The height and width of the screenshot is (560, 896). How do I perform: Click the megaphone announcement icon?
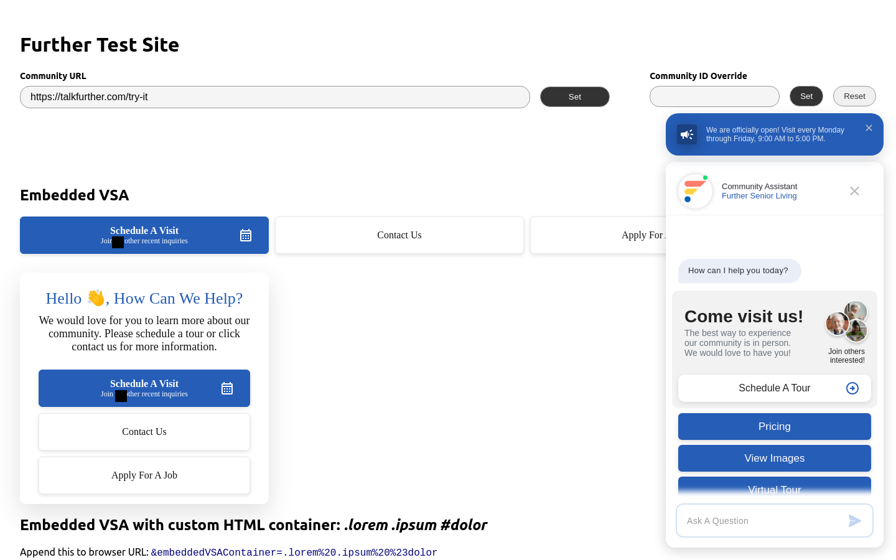click(x=687, y=134)
